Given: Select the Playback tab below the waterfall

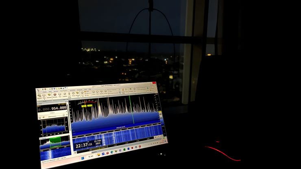Looking at the screenshot, I should point(94,152).
